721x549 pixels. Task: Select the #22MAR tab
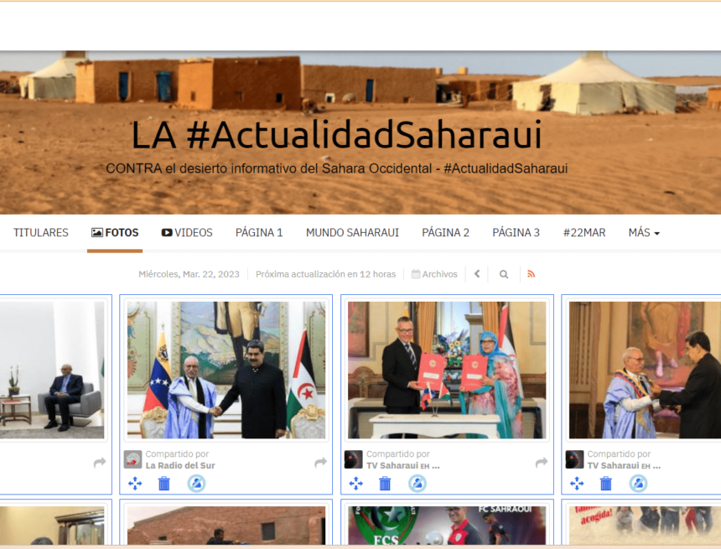tap(584, 232)
